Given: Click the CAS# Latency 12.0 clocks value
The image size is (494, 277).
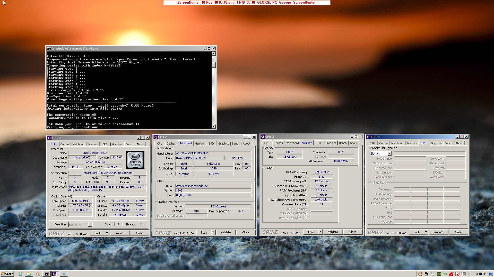Looking at the screenshot, I should (x=322, y=181).
